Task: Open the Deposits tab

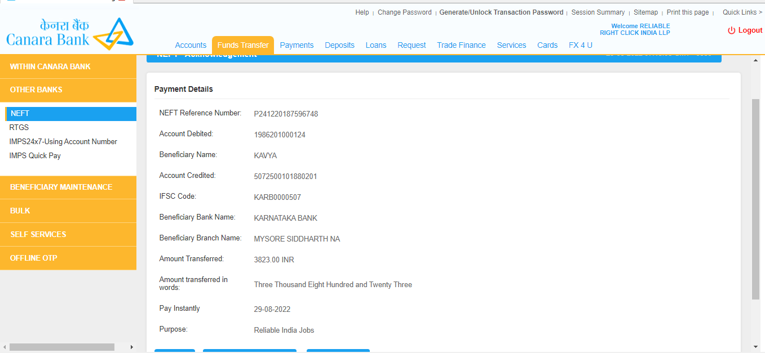Action: click(x=339, y=45)
